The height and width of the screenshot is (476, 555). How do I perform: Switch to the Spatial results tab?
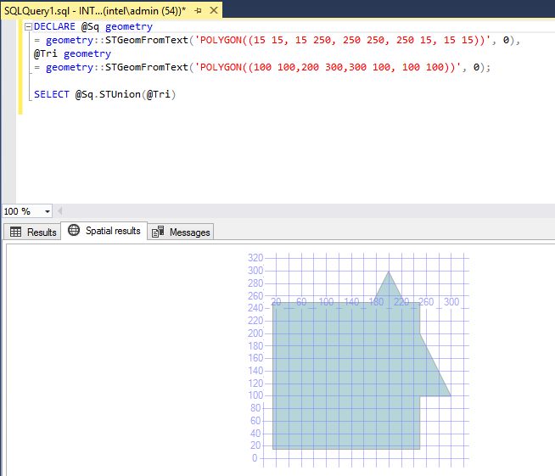point(104,231)
